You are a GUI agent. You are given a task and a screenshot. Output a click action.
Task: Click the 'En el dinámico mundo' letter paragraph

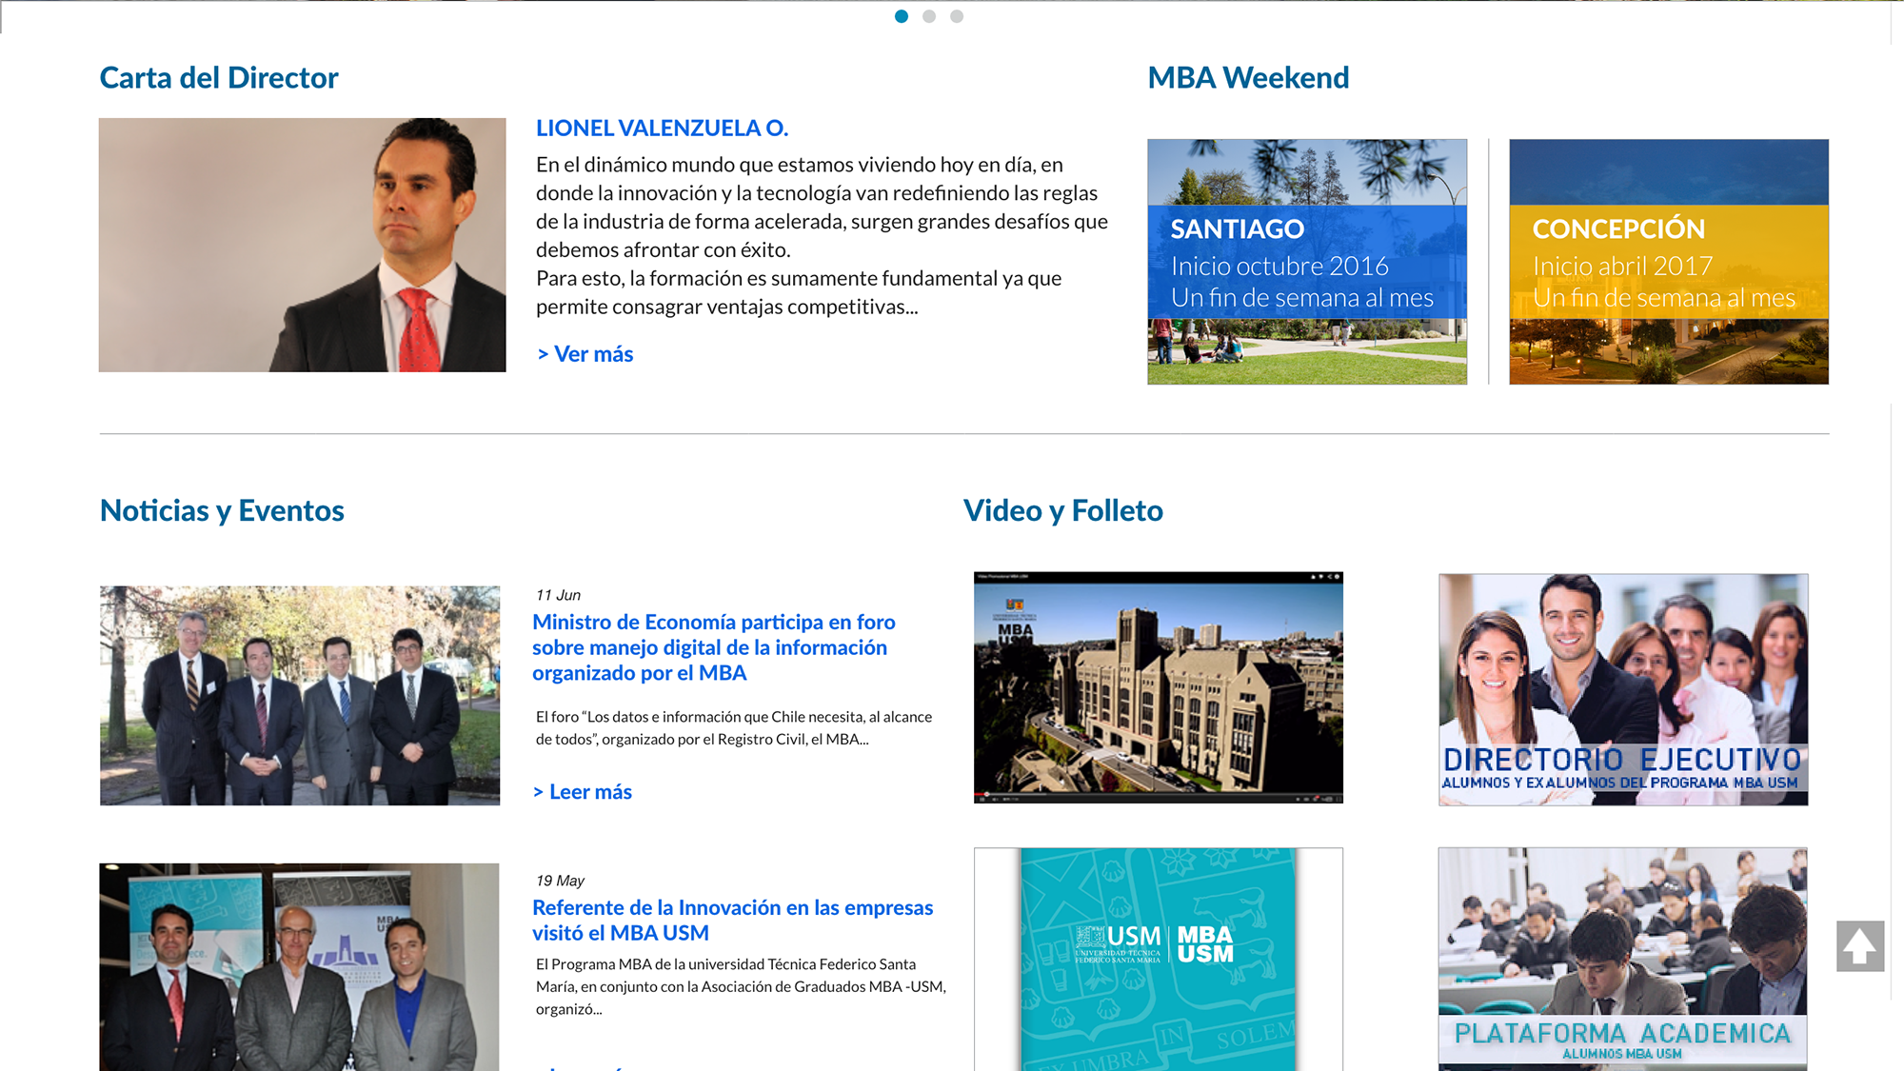(822, 235)
